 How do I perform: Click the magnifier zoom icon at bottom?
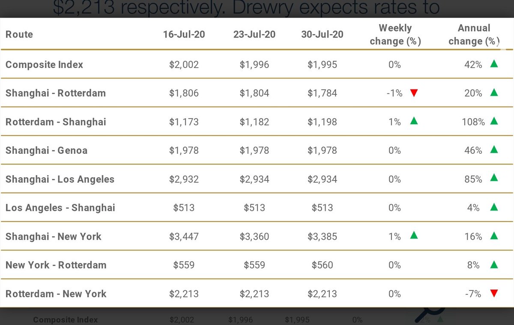[x=430, y=314]
